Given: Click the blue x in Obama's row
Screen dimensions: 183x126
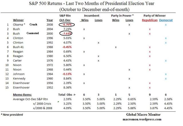Looking at the screenshot, I should click(x=166, y=25).
